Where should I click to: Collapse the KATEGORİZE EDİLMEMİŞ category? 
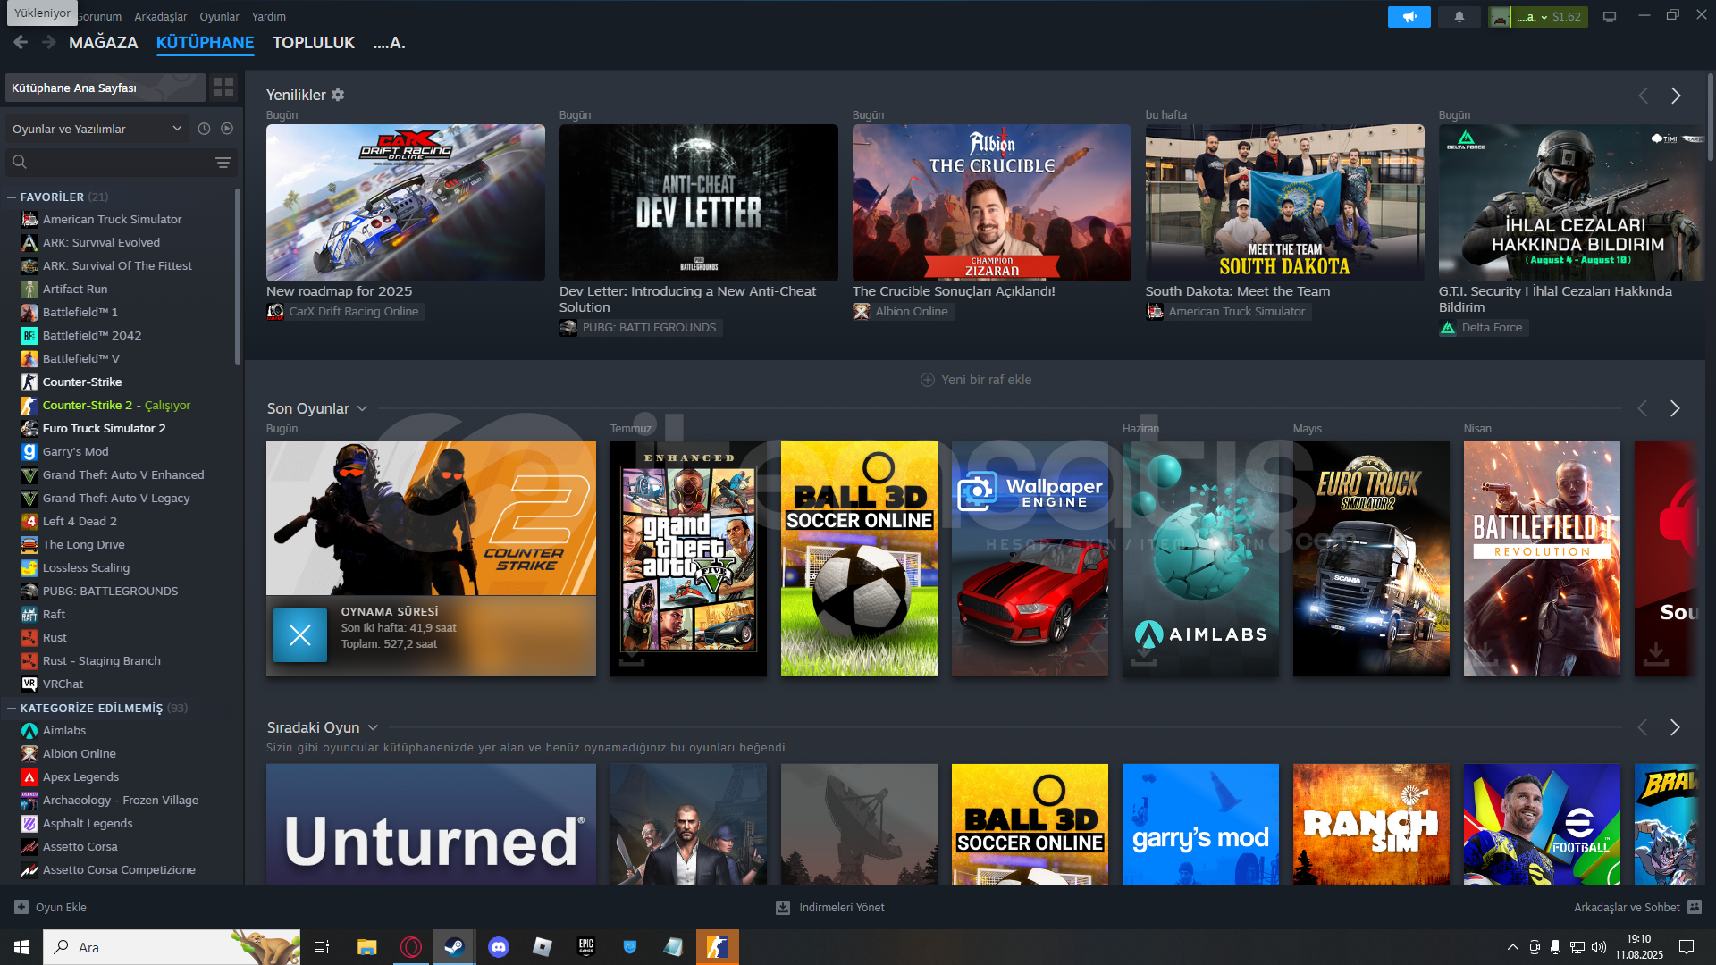coord(12,708)
